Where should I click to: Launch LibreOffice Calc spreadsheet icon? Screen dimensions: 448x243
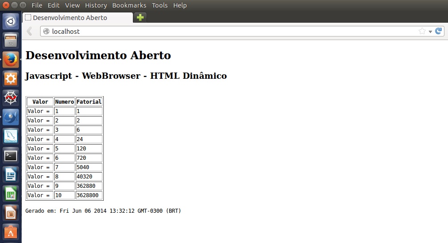click(x=11, y=194)
